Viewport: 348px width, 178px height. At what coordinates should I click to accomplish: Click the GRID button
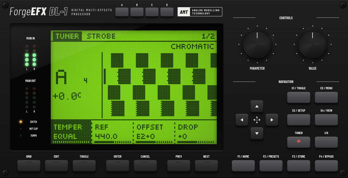pos(29,166)
